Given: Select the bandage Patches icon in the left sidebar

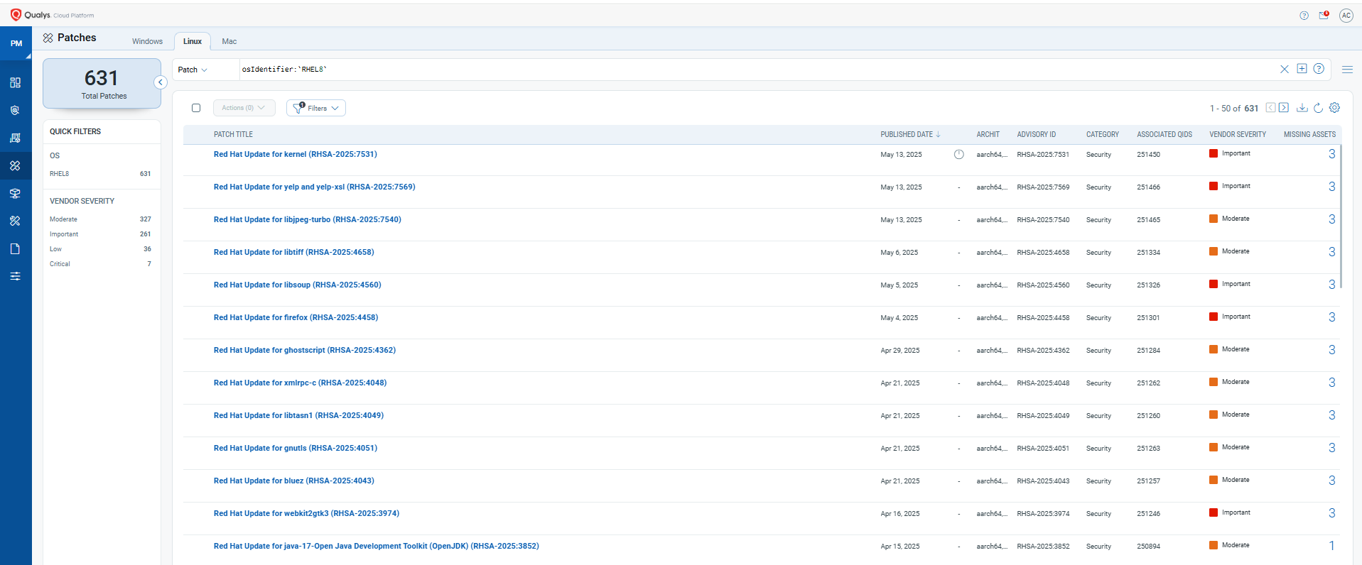Looking at the screenshot, I should pos(15,165).
